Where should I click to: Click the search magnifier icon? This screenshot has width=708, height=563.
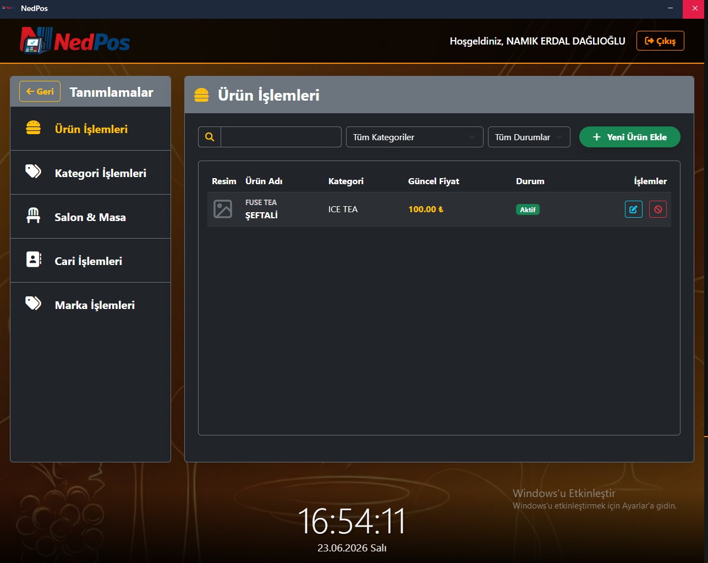[210, 137]
